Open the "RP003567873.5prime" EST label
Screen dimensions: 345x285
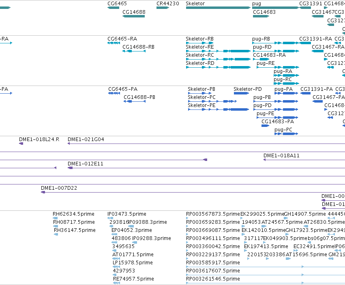click(213, 214)
